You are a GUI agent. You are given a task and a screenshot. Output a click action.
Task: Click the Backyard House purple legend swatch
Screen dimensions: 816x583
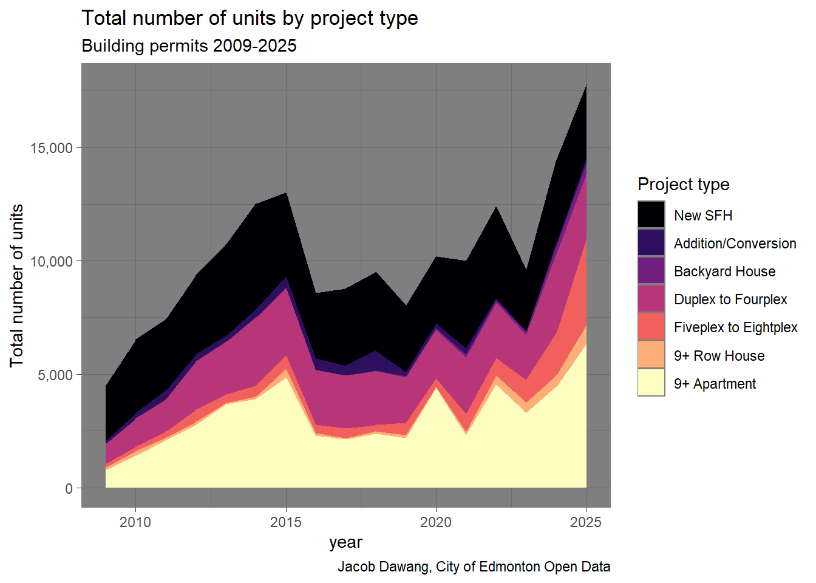[x=651, y=271]
